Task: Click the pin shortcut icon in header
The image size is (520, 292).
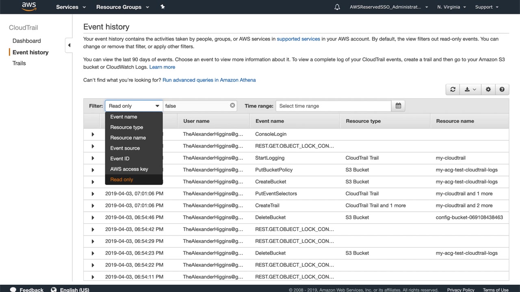Action: click(x=162, y=7)
